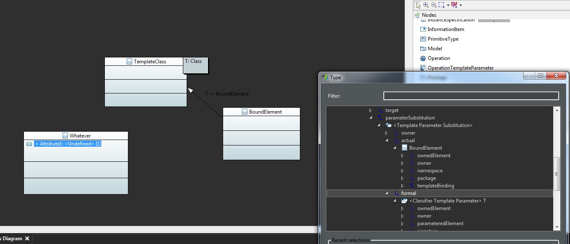570x244 pixels.
Task: Collapse the Classifier Template Parameter T node
Action: [x=394, y=201]
